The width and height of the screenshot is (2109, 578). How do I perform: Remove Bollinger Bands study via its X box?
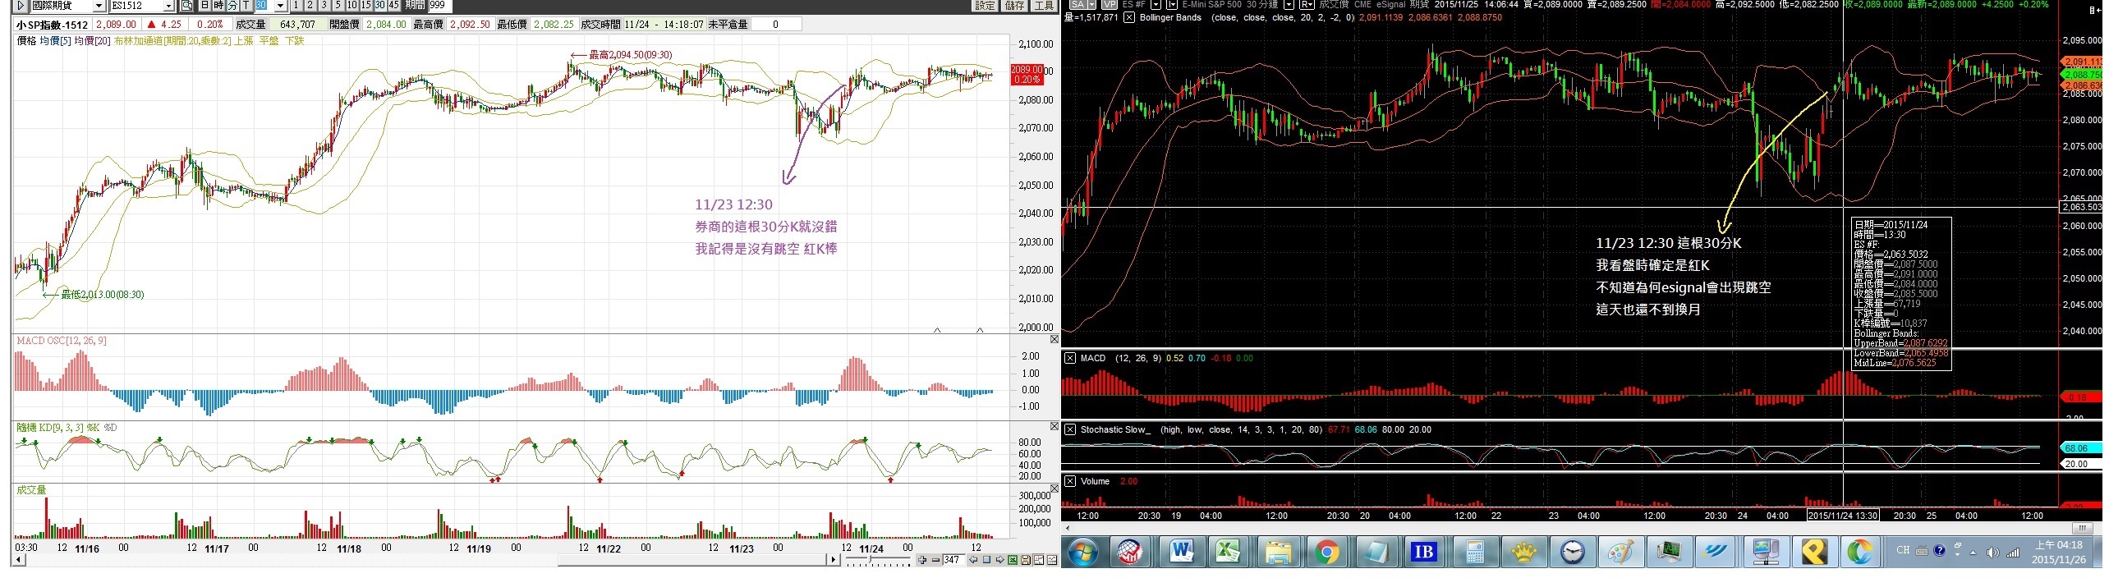(x=1129, y=17)
